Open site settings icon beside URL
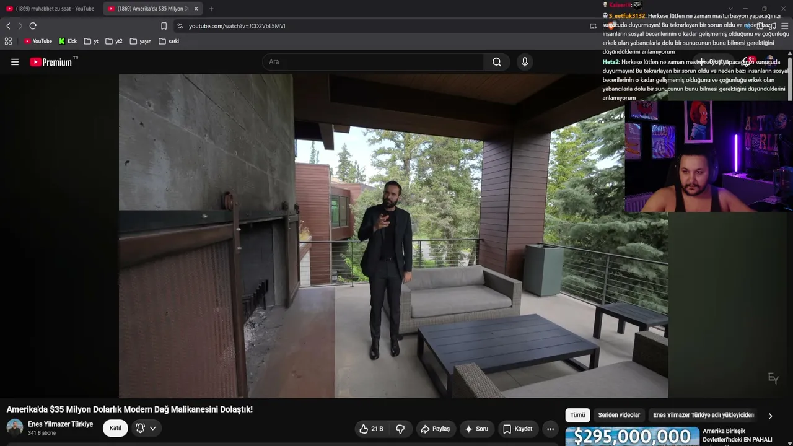The width and height of the screenshot is (793, 446). [x=180, y=26]
